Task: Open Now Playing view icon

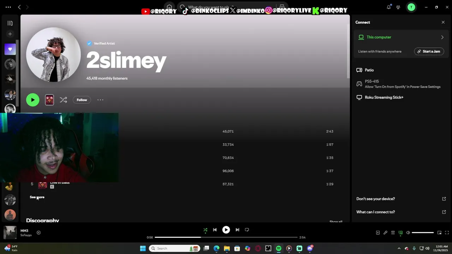Action: (x=377, y=233)
